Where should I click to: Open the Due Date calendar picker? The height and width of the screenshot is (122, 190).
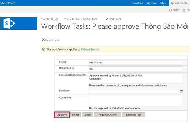pyautogui.click(x=181, y=92)
